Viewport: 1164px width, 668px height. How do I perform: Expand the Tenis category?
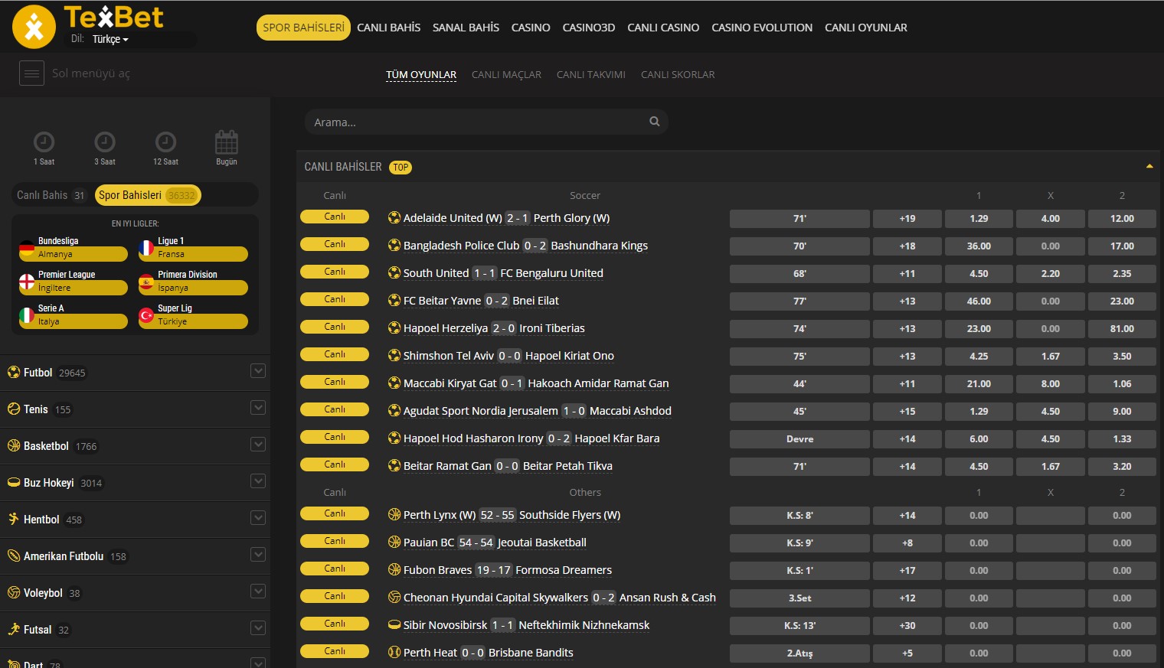pos(258,408)
